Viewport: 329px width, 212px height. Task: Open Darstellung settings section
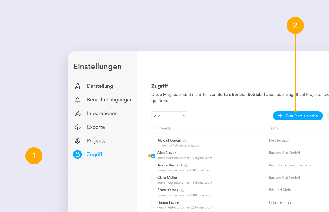100,86
